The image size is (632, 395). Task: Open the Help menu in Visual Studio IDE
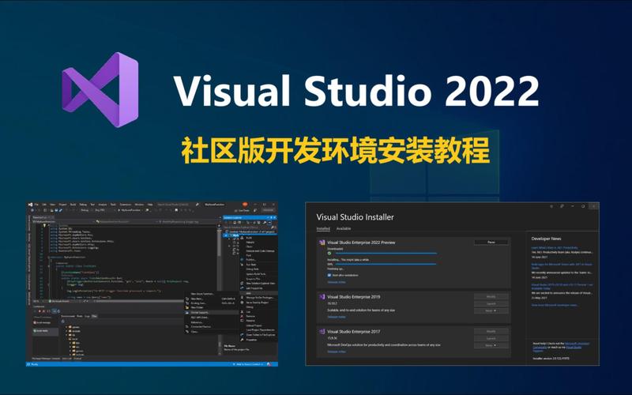tap(150, 205)
